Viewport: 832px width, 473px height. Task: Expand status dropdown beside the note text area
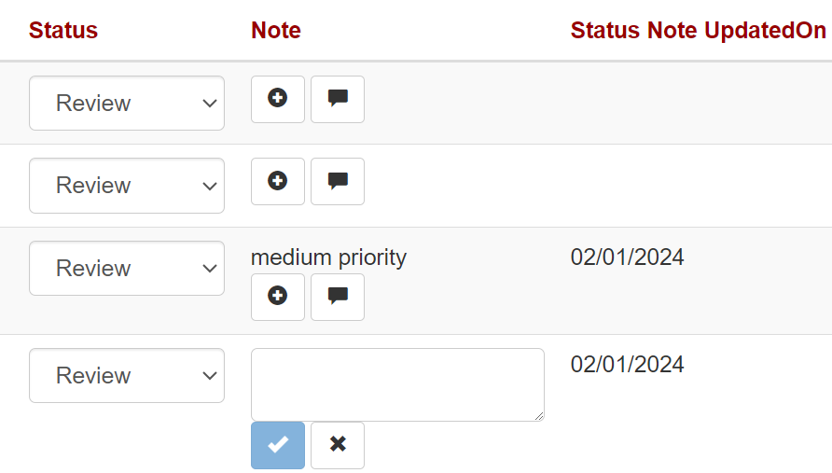click(x=127, y=375)
